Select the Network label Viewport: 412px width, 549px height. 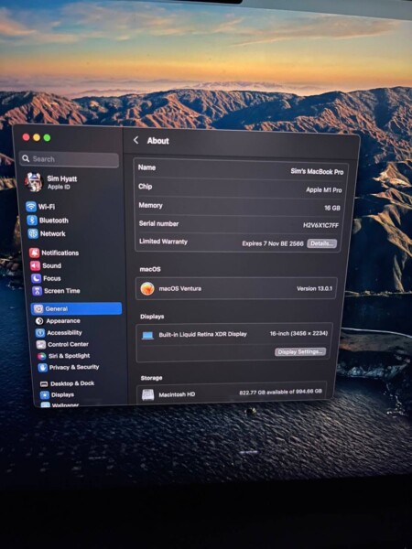(x=53, y=233)
